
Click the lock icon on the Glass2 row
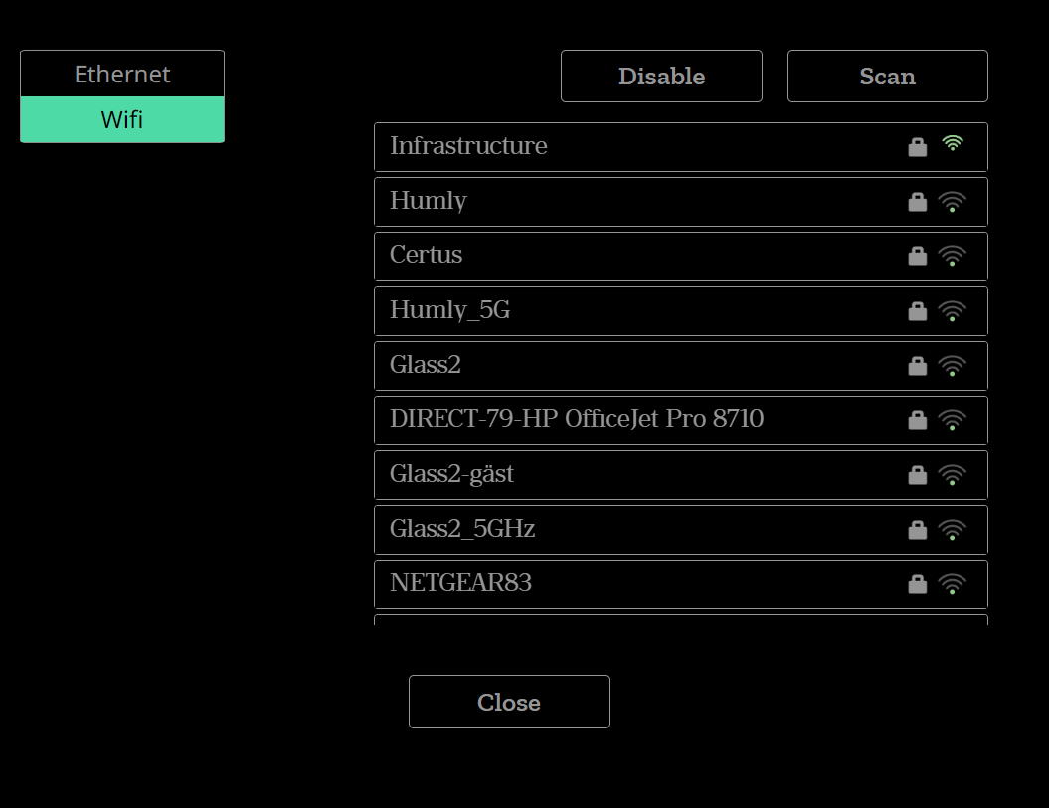point(918,366)
